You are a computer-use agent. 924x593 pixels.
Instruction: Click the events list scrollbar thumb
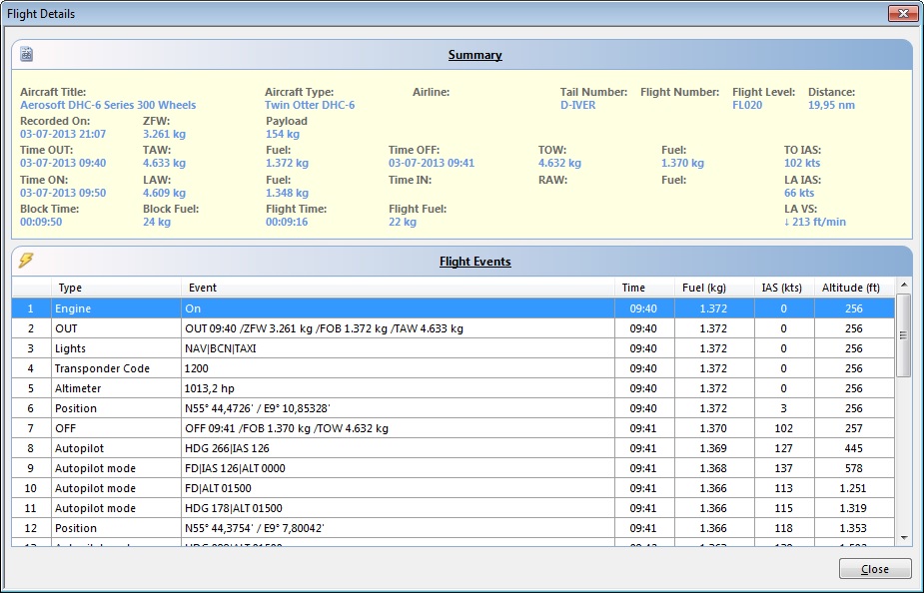coord(903,335)
